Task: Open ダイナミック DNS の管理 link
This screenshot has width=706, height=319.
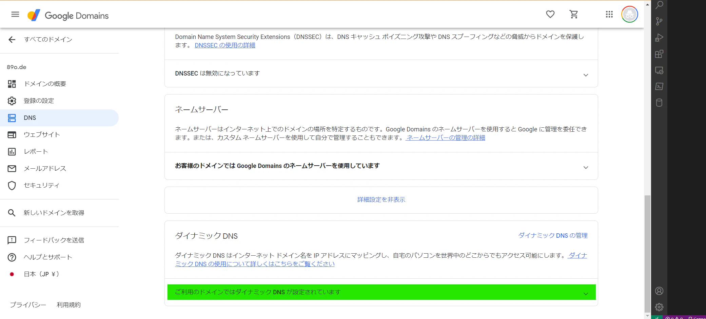Action: [553, 236]
